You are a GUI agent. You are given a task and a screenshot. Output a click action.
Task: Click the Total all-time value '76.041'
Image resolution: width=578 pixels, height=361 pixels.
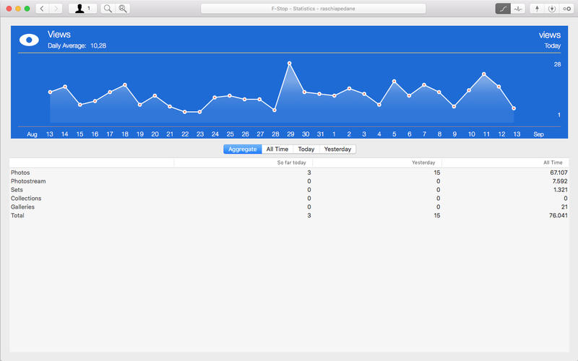coord(558,215)
